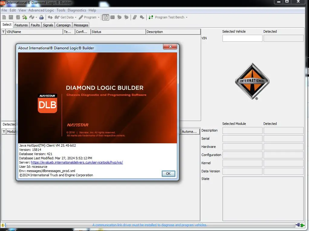Click the connection plug status icon
The height and width of the screenshot is (231, 309).
[x=300, y=225]
